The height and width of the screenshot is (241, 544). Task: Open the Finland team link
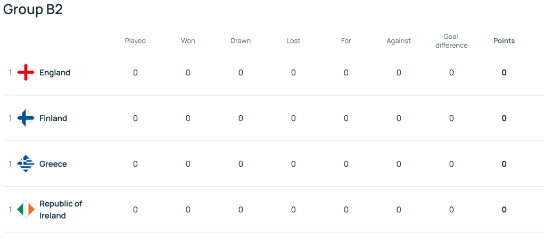tap(53, 118)
